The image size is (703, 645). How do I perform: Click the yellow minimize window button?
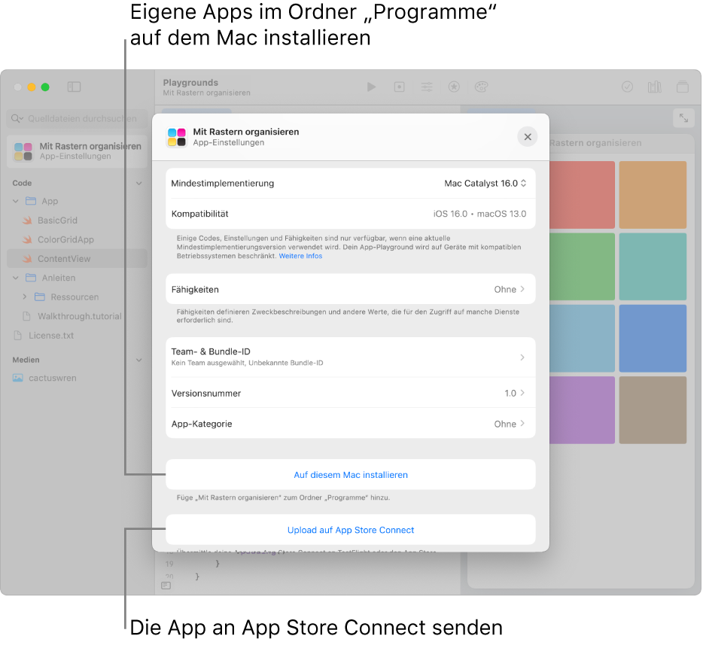(32, 87)
